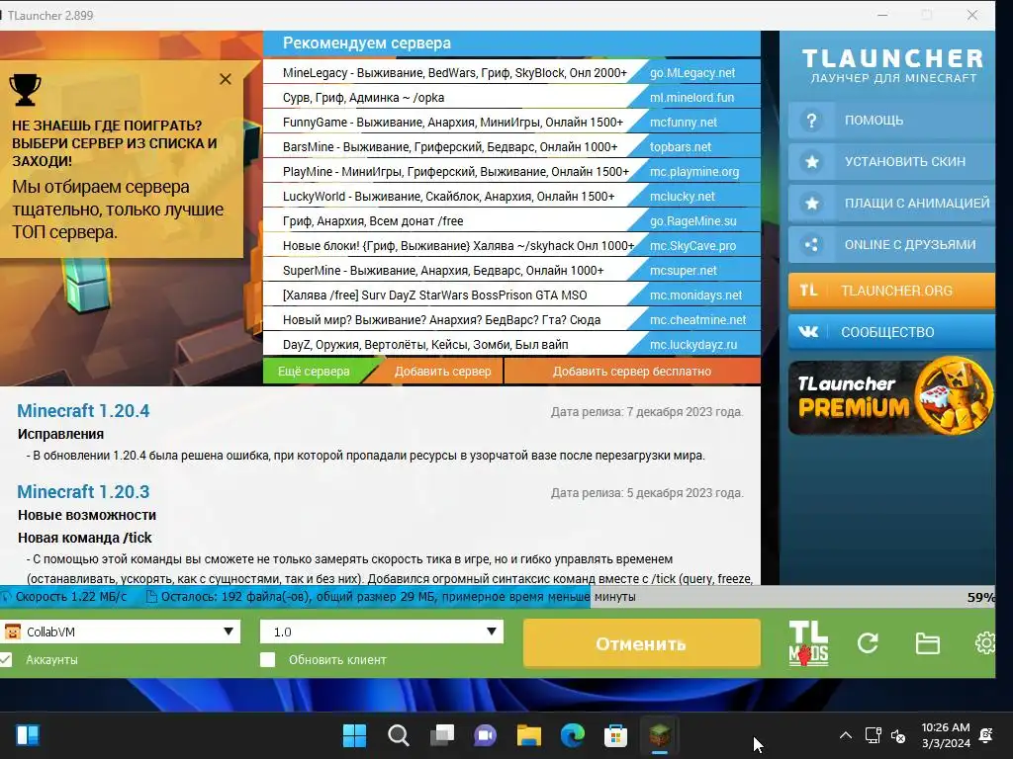Open taskbar Search magnifier
The height and width of the screenshot is (759, 1013).
(398, 735)
